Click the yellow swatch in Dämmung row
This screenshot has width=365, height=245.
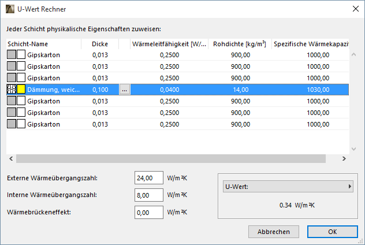[x=21, y=90]
